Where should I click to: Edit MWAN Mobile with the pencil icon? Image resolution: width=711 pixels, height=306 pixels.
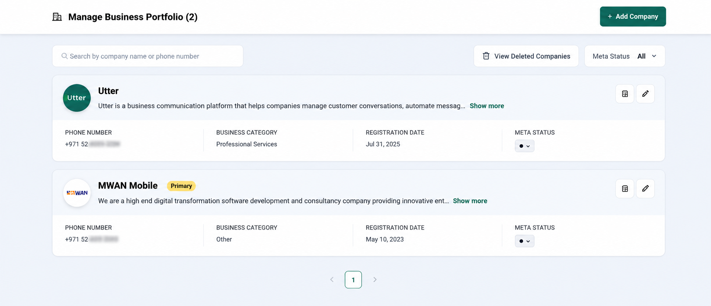pyautogui.click(x=645, y=189)
